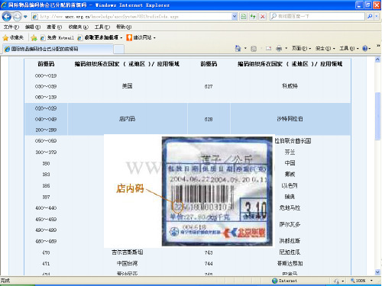Image resolution: width=382 pixels, height=286 pixels.
Task: Click the 000~019 prefix cell
Action: point(46,76)
